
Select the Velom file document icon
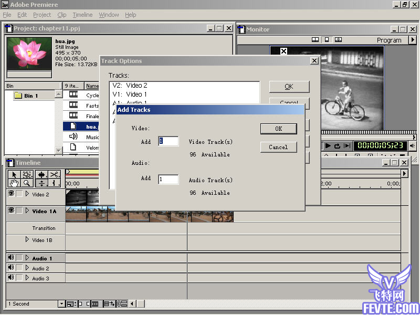click(73, 147)
